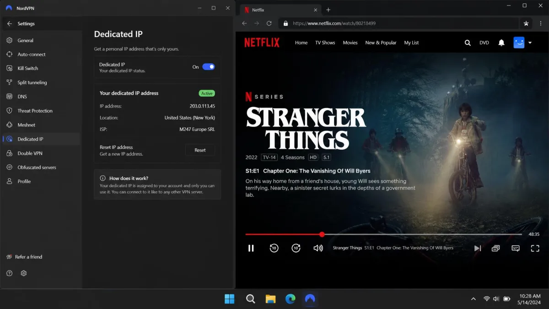Show hidden system tray icons
Image resolution: width=549 pixels, height=309 pixels.
click(473, 299)
